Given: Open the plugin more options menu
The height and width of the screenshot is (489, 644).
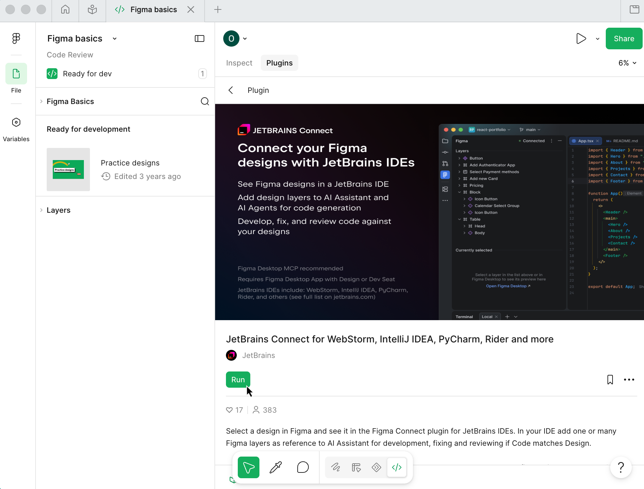Looking at the screenshot, I should click(629, 380).
